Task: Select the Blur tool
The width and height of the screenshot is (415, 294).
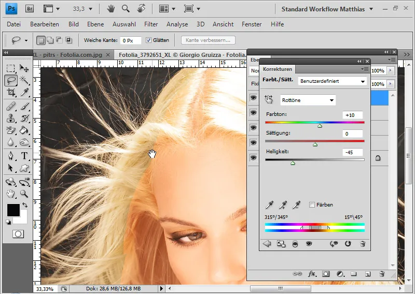Action: coord(11,142)
